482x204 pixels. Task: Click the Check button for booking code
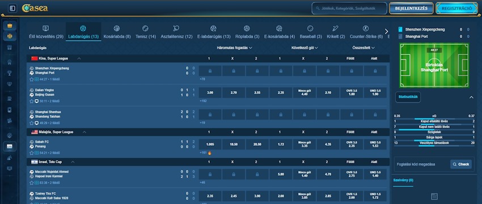coord(461,164)
